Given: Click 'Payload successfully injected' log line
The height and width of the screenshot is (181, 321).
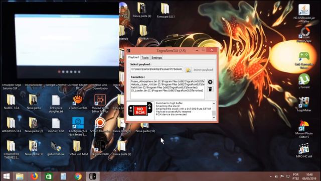Looking at the screenshot, I should (x=174, y=112).
